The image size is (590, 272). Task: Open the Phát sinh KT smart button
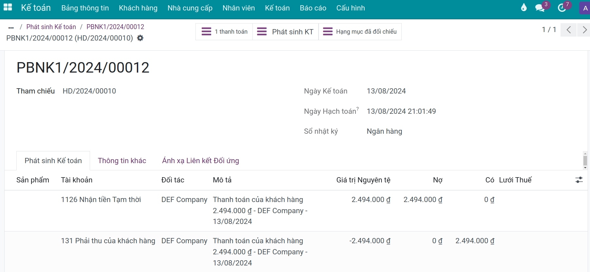point(286,32)
